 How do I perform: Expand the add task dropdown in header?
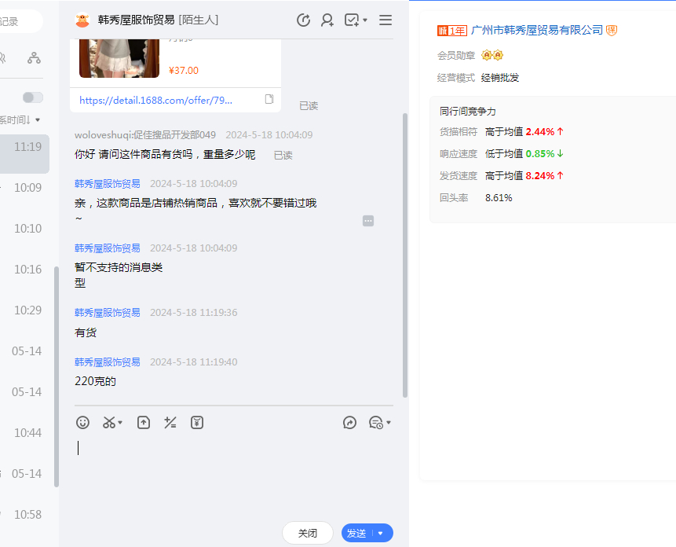356,20
